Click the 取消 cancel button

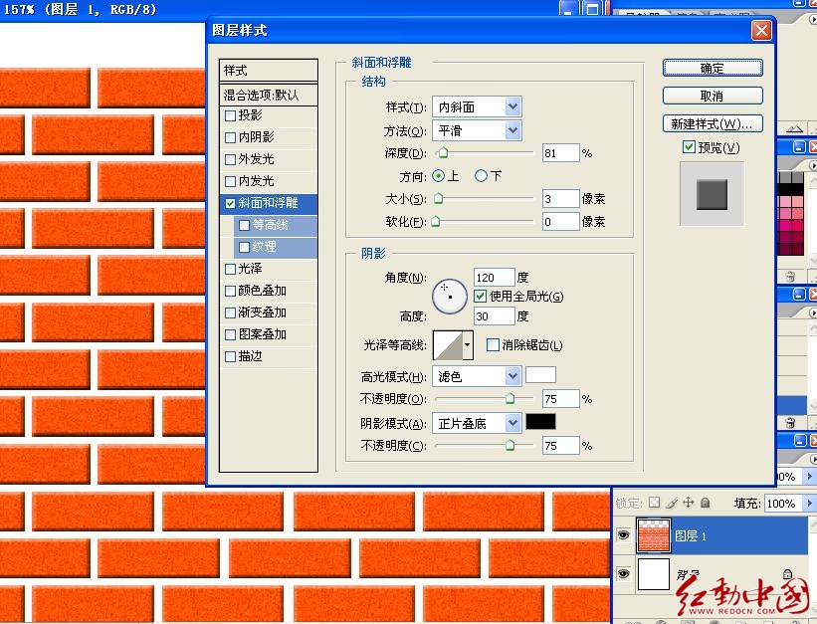tap(713, 96)
